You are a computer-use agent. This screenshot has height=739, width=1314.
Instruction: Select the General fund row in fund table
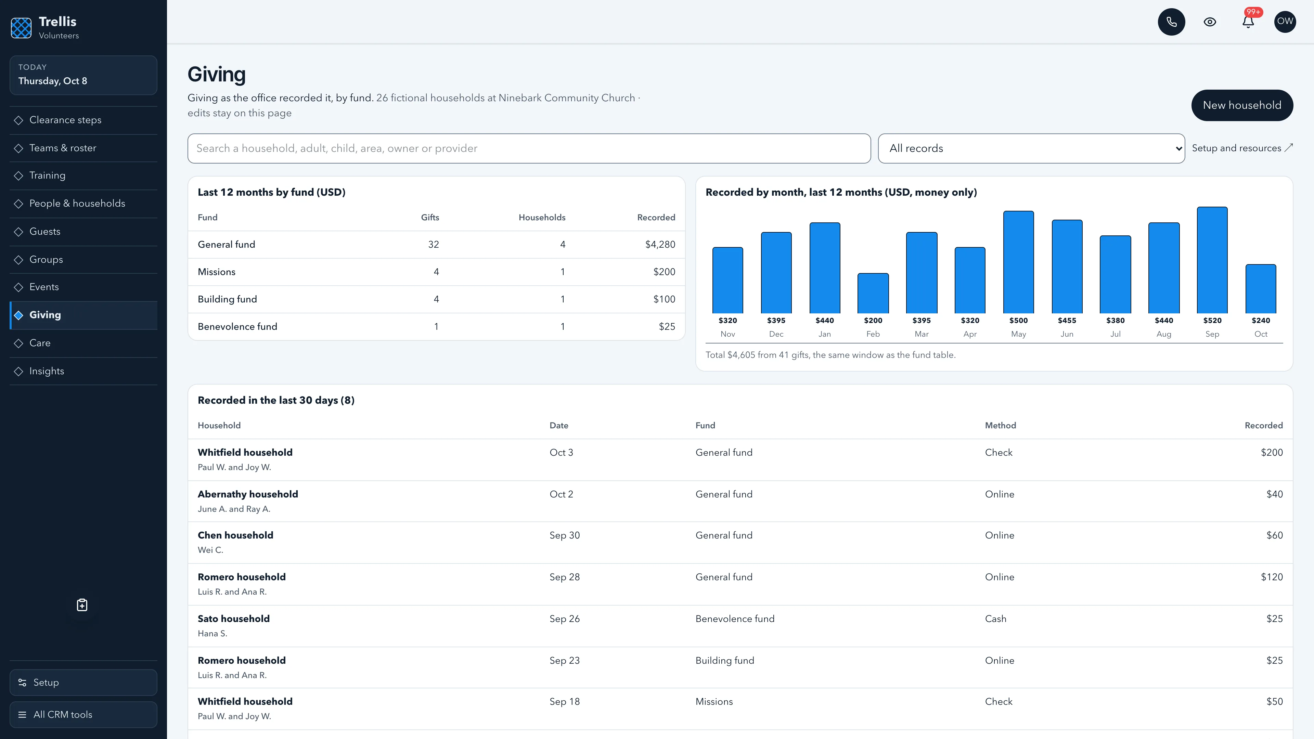point(436,245)
